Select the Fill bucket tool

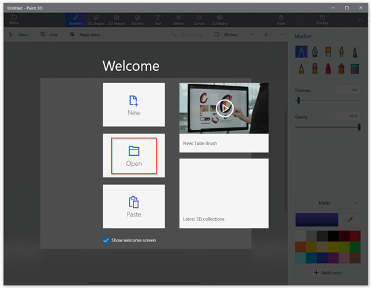point(355,69)
